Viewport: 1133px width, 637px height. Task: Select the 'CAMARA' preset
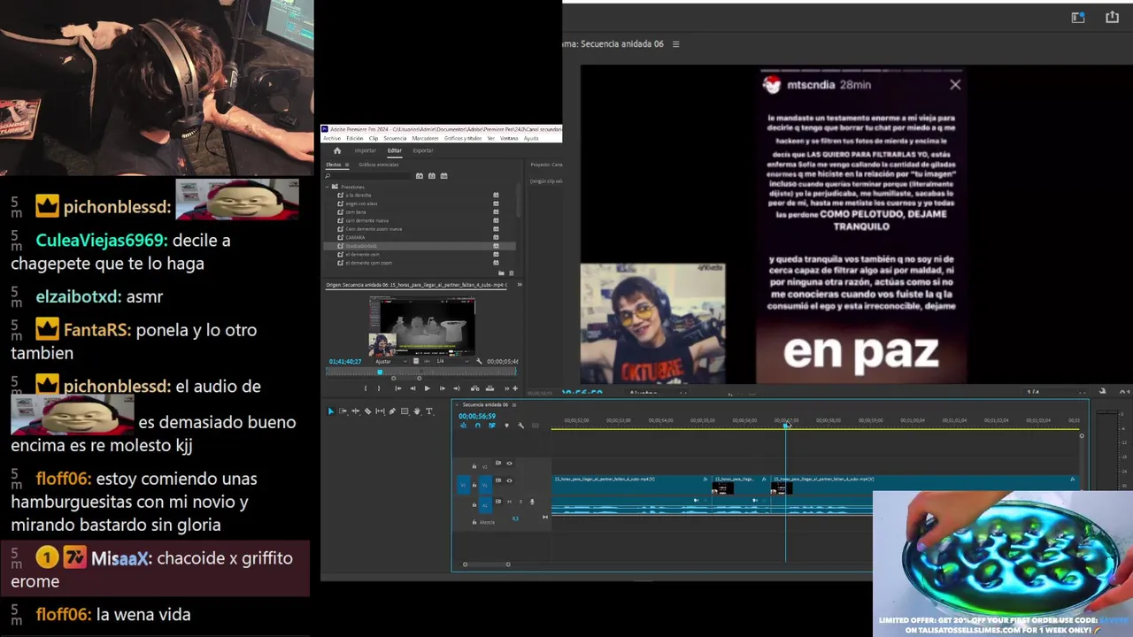pos(355,237)
